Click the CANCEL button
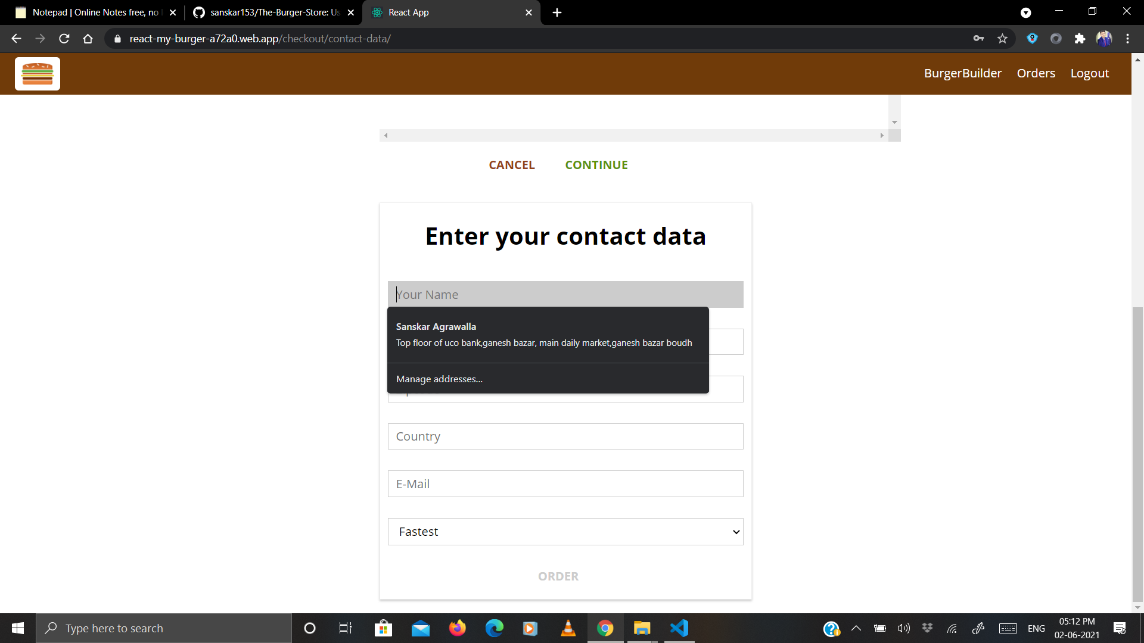This screenshot has width=1144, height=643. [512, 165]
